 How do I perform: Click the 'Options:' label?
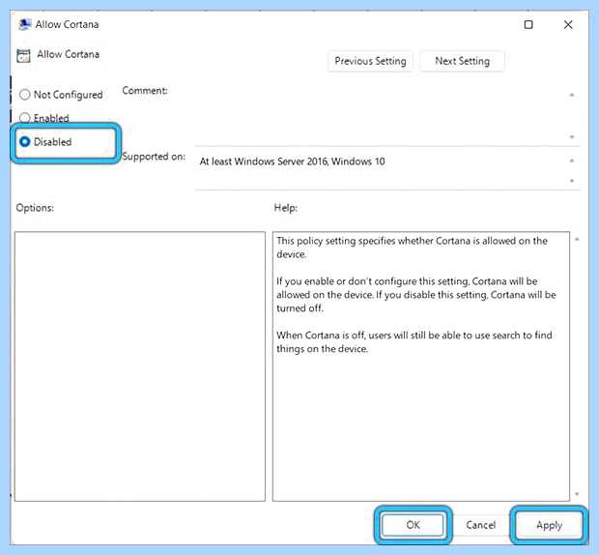click(x=35, y=208)
